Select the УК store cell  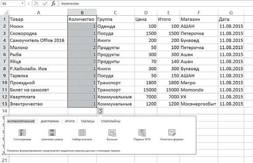pyautogui.click(x=199, y=97)
